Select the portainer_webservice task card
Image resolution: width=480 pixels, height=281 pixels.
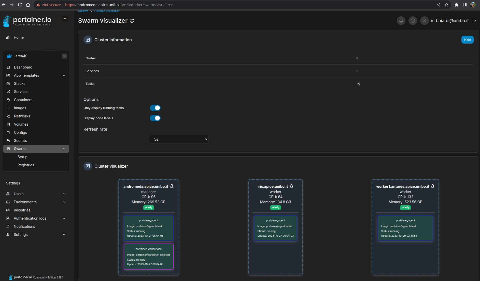tap(149, 257)
